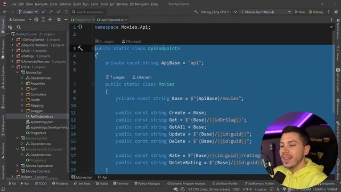Click the build hammer icon in toolbar
341x192 pixels.
tap(196, 12)
